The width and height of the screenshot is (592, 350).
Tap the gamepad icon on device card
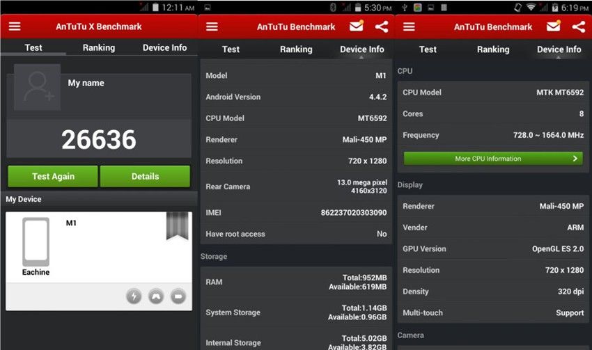(x=156, y=296)
